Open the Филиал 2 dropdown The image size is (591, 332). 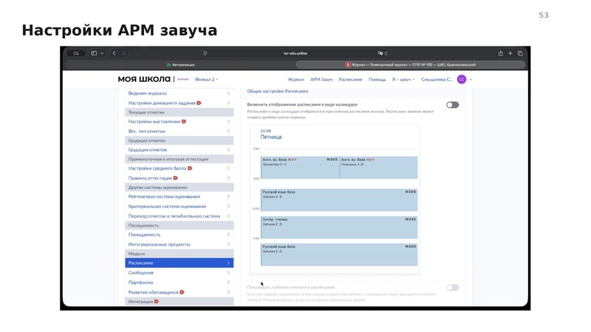[207, 80]
